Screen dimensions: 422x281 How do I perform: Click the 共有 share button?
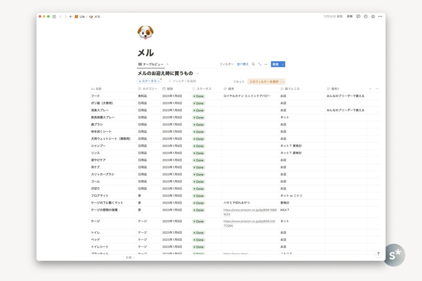point(350,16)
